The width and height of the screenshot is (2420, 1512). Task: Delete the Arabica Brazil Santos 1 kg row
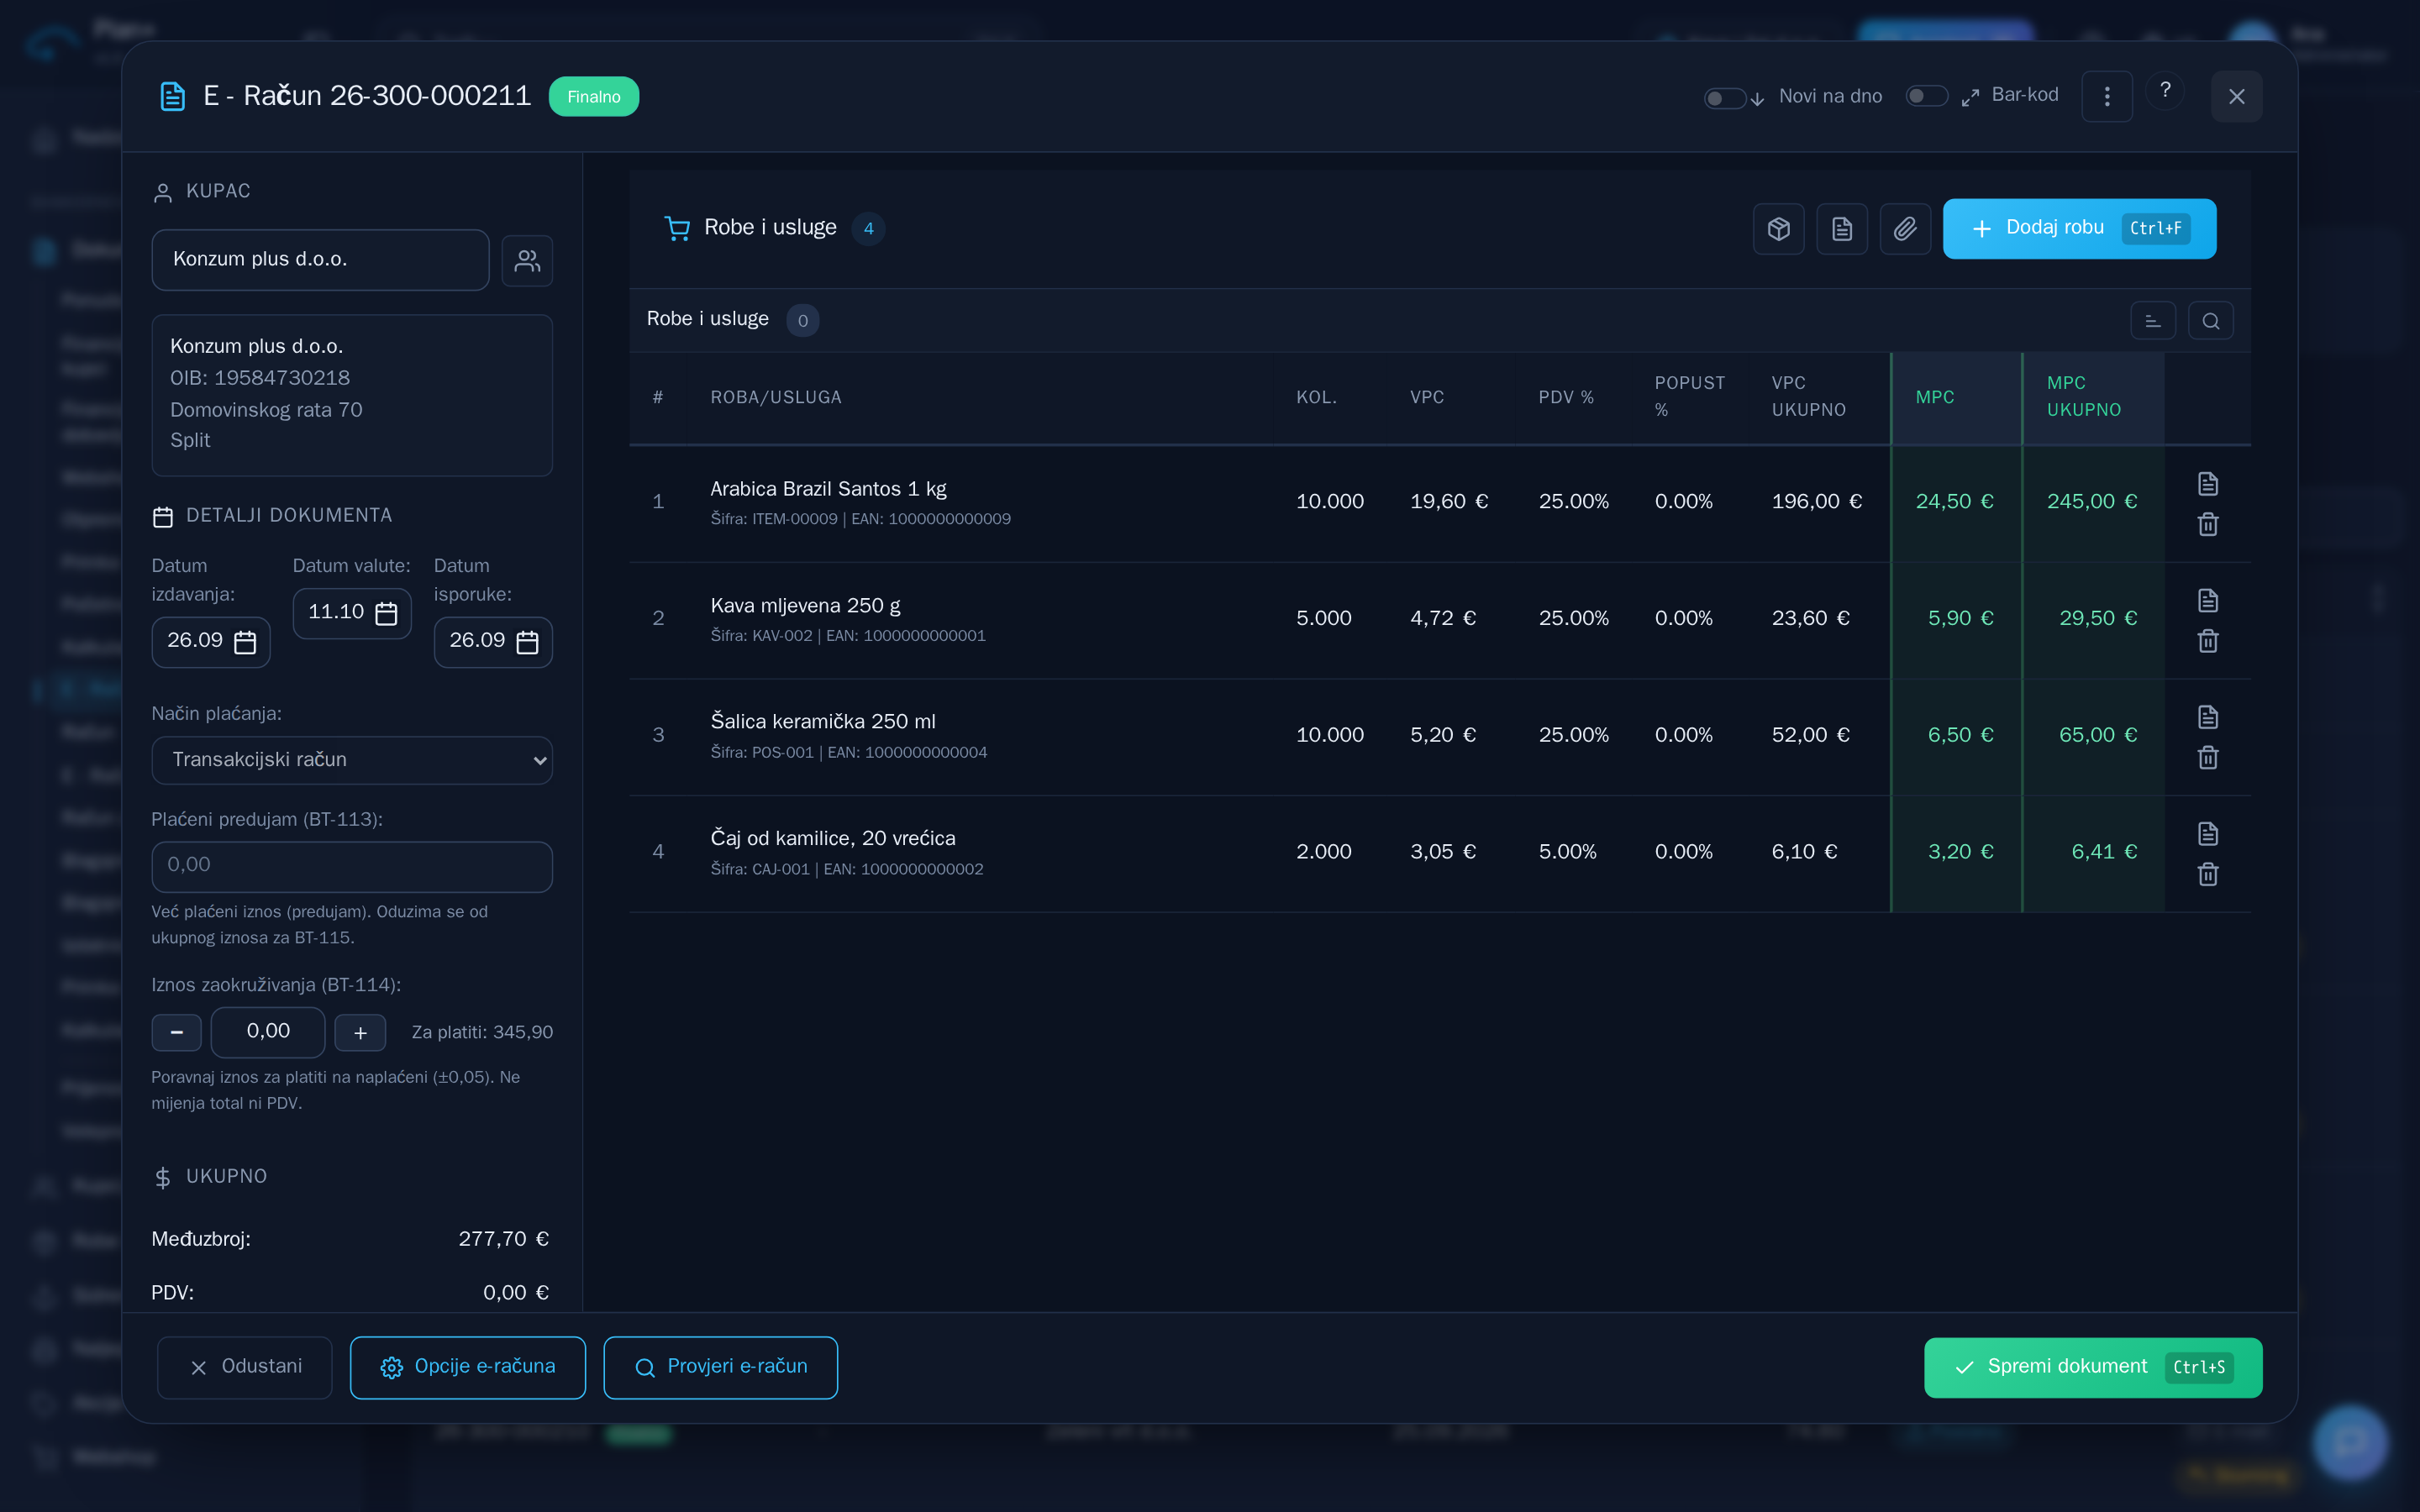(x=2208, y=524)
